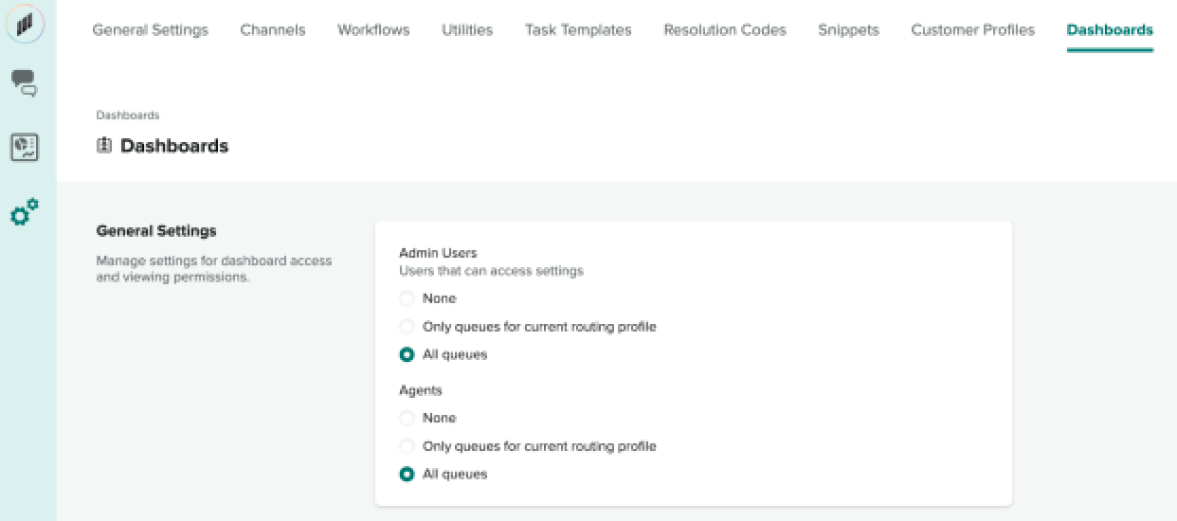
Task: Open the reports dashboard icon in sidebar
Action: [x=25, y=148]
